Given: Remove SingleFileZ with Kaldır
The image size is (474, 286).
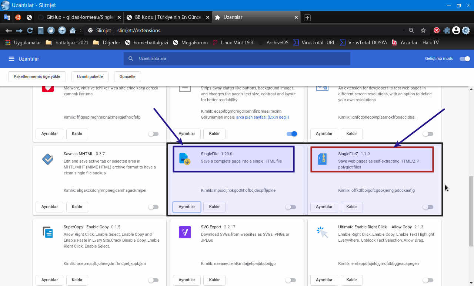Looking at the screenshot, I should pos(351,207).
